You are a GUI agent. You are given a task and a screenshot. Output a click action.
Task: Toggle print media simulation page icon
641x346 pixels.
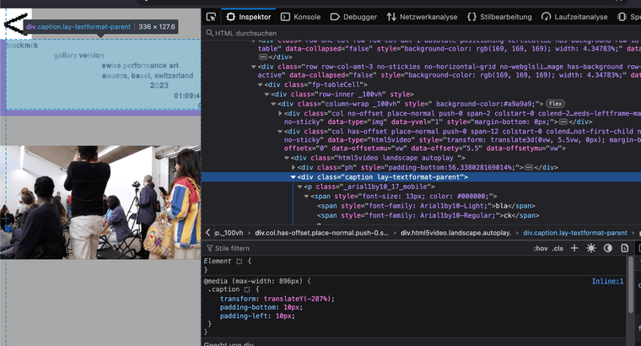click(x=625, y=248)
